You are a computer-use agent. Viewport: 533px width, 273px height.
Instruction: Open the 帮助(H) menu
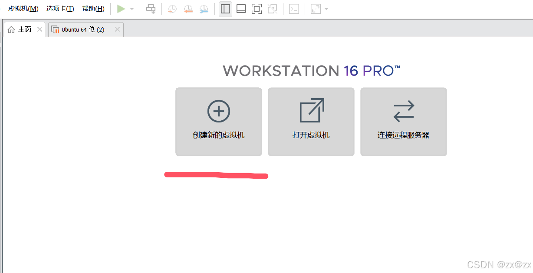click(x=93, y=9)
